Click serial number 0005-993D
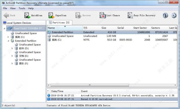 pyautogui.click(x=126, y=40)
